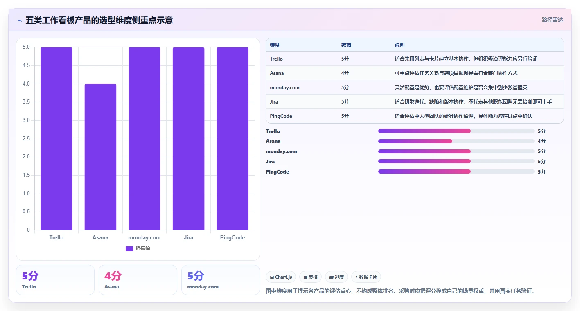The width and height of the screenshot is (580, 311).
Task: Click the 表格 tag chip
Action: 311,277
